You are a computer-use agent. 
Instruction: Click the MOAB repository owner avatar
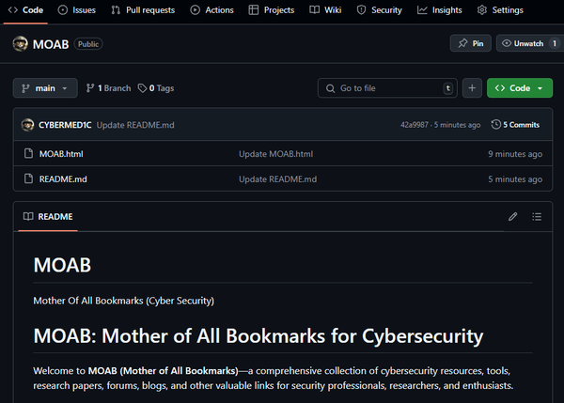tap(21, 43)
